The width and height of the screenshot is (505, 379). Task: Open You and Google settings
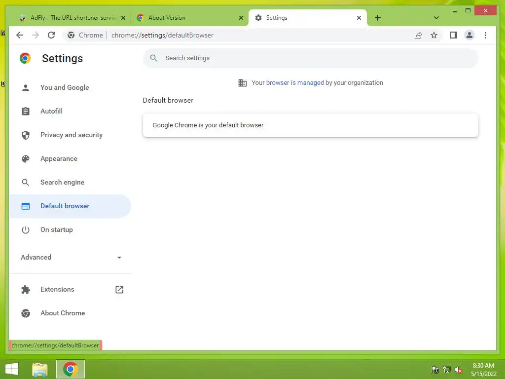(x=70, y=88)
